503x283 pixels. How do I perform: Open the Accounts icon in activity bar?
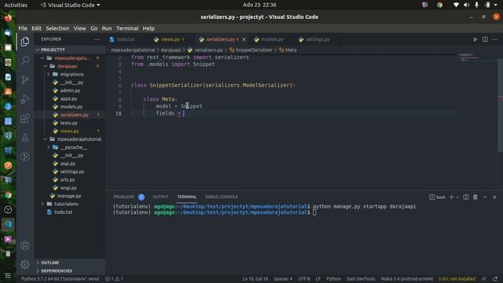pyautogui.click(x=24, y=245)
